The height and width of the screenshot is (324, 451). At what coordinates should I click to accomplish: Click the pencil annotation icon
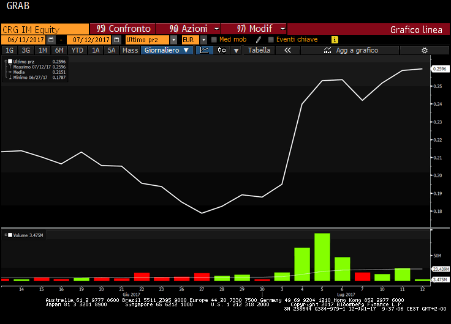pyautogui.click(x=259, y=40)
